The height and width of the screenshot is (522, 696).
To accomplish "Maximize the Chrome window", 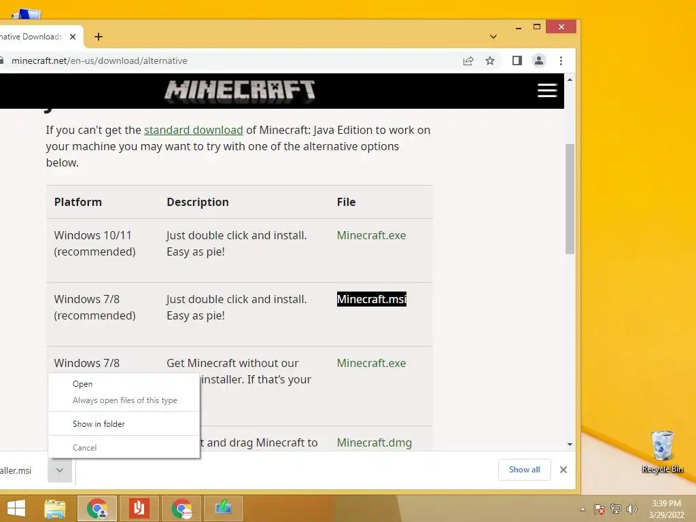I will [537, 27].
